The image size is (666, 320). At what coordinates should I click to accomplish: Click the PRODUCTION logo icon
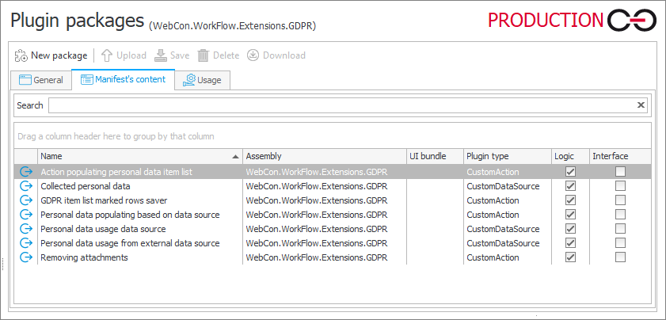tap(632, 21)
